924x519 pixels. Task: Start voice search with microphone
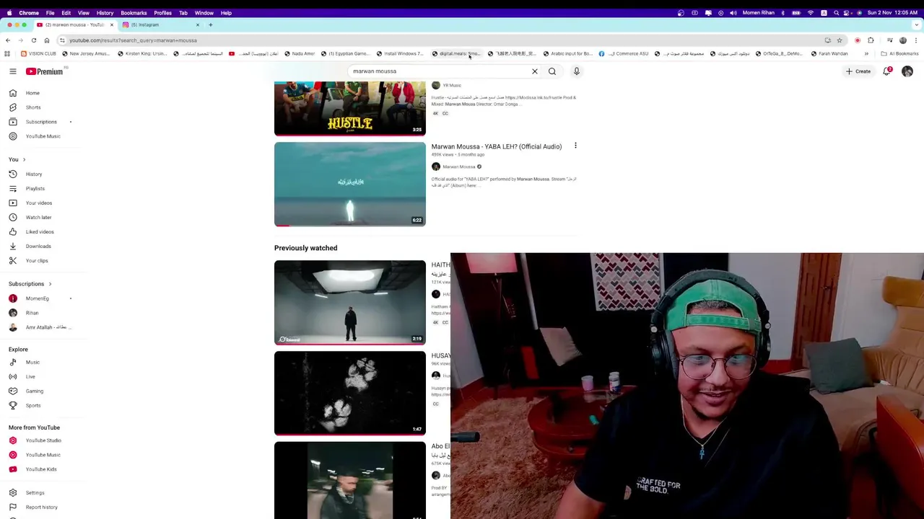coord(577,71)
